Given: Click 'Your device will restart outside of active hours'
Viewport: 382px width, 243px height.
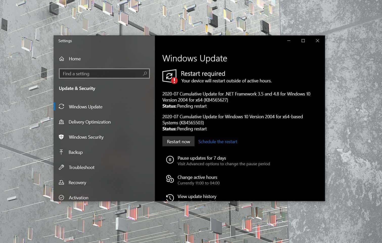Looking at the screenshot, I should 226,81.
